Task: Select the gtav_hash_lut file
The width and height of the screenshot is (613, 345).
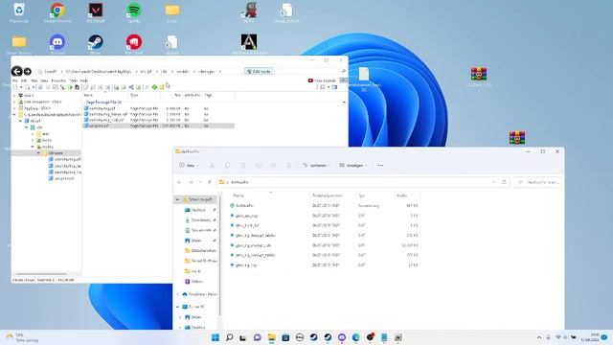Action: click(247, 225)
